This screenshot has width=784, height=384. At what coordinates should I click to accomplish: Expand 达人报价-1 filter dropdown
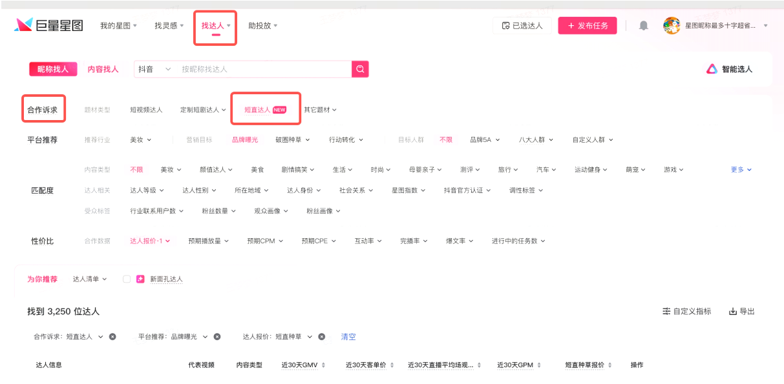pyautogui.click(x=149, y=241)
